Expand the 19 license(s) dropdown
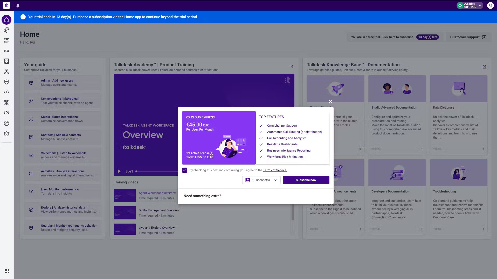This screenshot has width=497, height=279. (261, 180)
